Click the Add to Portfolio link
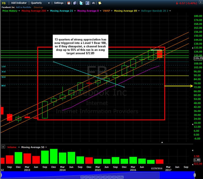Screen dimensions: 203x179 (x=23, y=7)
